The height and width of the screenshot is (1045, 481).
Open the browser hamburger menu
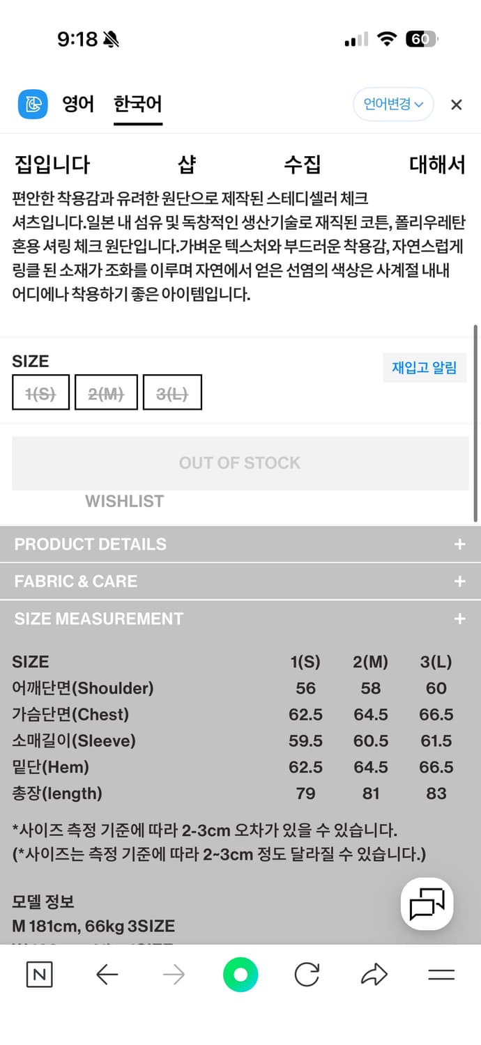click(x=441, y=975)
